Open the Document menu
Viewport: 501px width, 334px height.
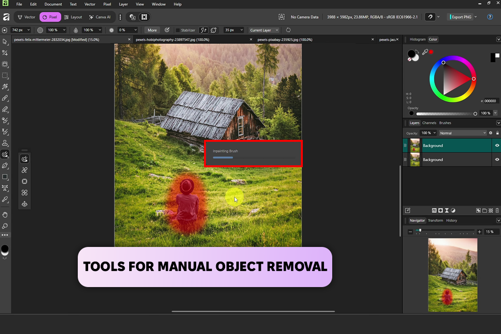(x=53, y=4)
